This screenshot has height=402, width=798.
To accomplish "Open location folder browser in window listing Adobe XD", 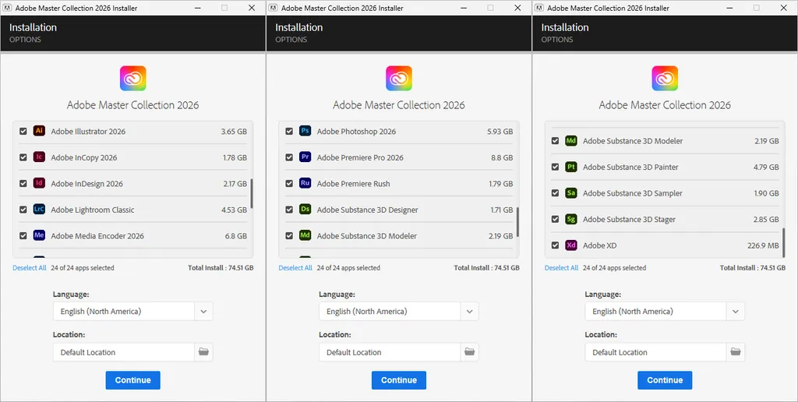I will [x=736, y=352].
